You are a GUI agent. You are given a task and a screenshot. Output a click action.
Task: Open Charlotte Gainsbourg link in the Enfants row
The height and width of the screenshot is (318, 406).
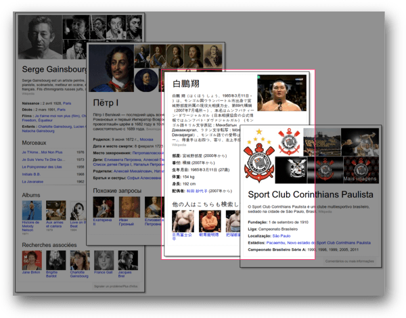[x=55, y=127]
